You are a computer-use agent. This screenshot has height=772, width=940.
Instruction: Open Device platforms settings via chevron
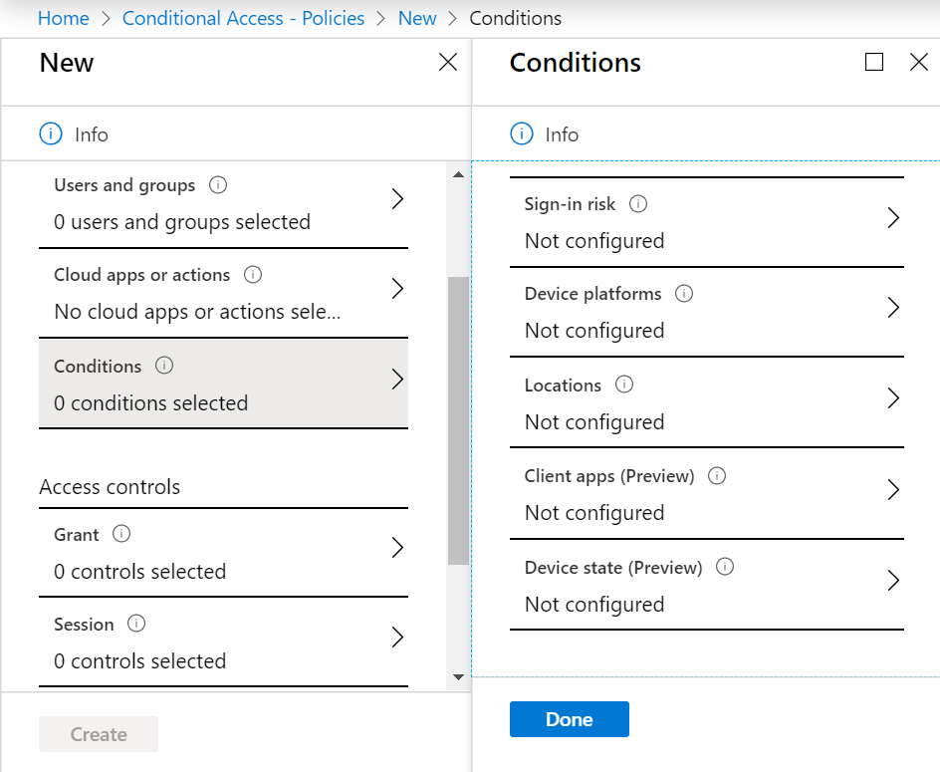(893, 308)
